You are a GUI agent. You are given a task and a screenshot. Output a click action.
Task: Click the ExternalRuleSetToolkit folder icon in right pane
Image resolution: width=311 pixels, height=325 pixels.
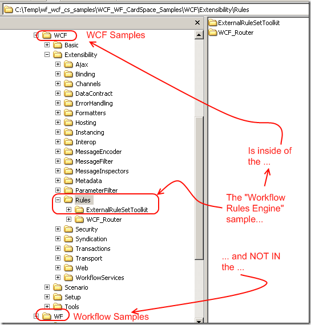pyautogui.click(x=213, y=23)
